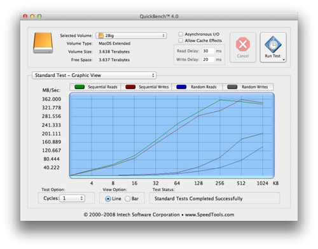The width and height of the screenshot is (318, 249).
Task: Click gray Random Writes legend swatch
Action: (x=232, y=87)
